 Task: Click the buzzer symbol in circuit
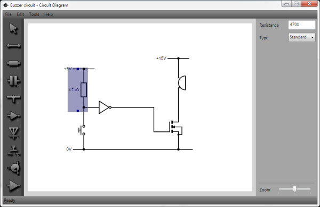pyautogui.click(x=182, y=82)
